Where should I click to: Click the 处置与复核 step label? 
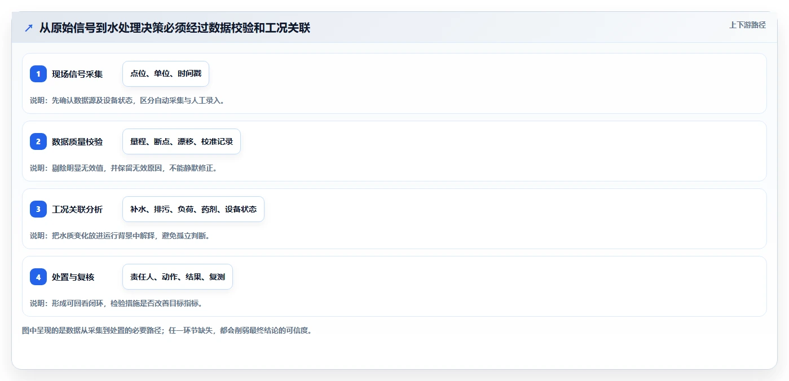tap(73, 277)
